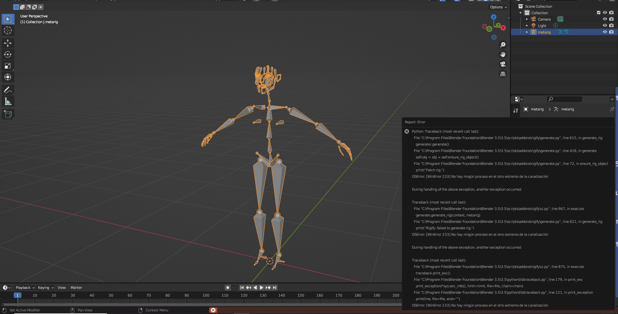The height and width of the screenshot is (314, 618).
Task: Click the blue Z axis on navigation gizmo
Action: (493, 17)
